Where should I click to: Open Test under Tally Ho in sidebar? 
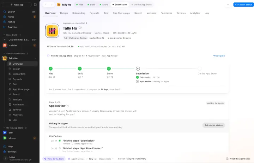click(23, 84)
